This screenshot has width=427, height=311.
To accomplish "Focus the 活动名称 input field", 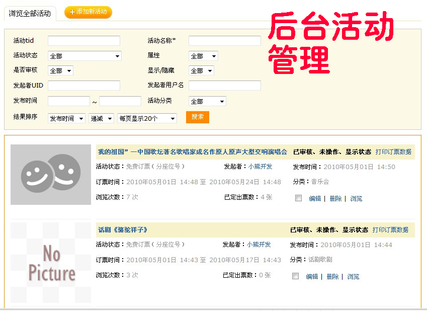I will [225, 41].
